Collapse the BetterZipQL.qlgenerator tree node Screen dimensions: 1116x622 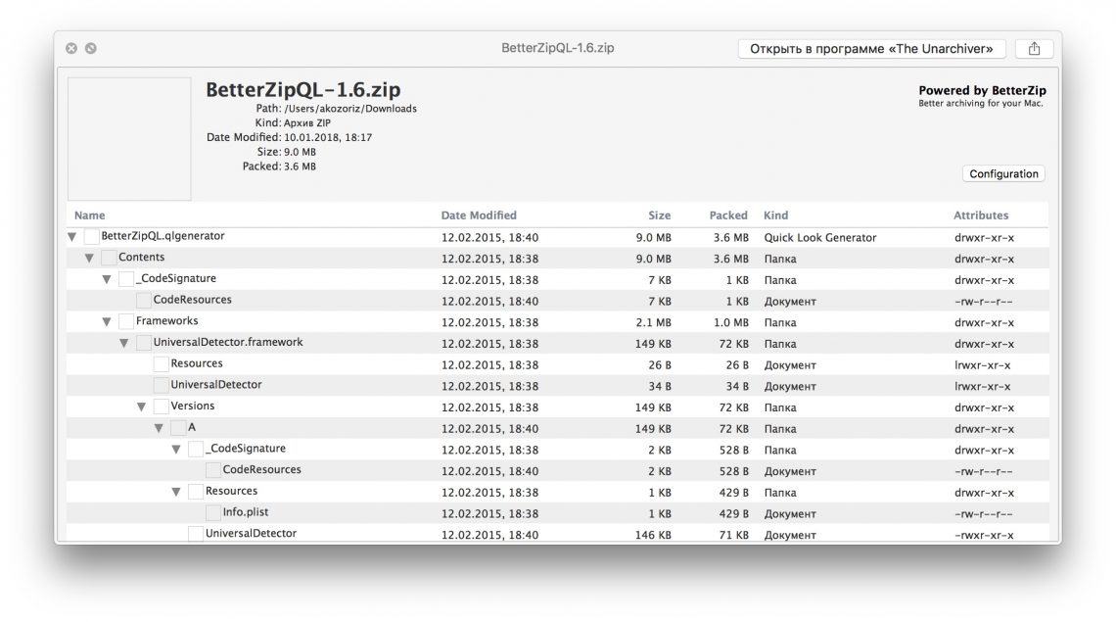[x=71, y=236]
